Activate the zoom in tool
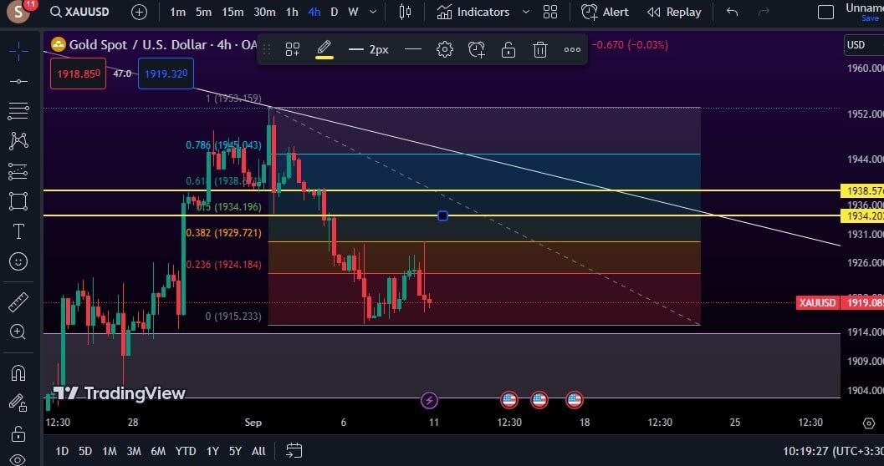884x466 pixels. pos(18,332)
